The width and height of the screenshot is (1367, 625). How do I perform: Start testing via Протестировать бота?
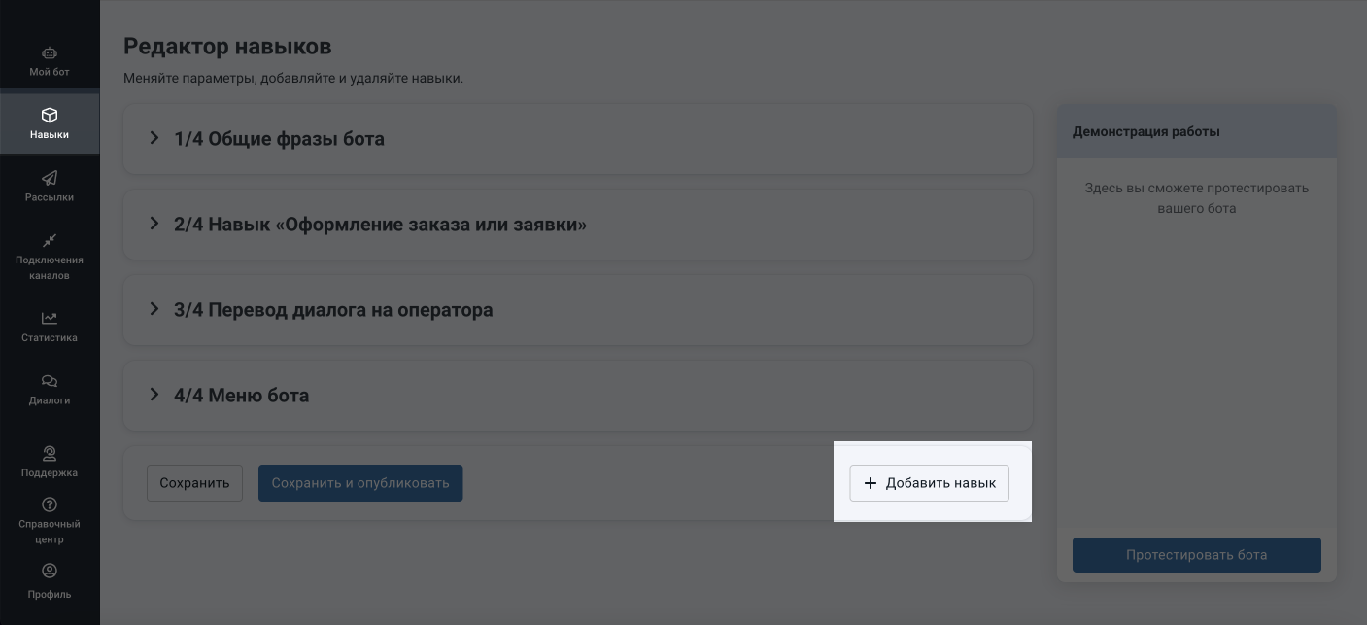click(x=1196, y=555)
